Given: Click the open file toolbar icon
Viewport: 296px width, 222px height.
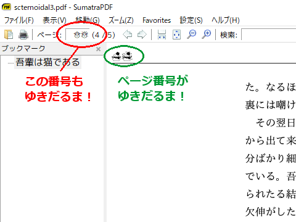Looking at the screenshot, I should pyautogui.click(x=9, y=35).
